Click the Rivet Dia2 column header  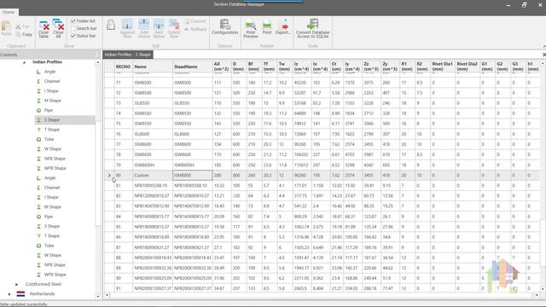[468, 67]
